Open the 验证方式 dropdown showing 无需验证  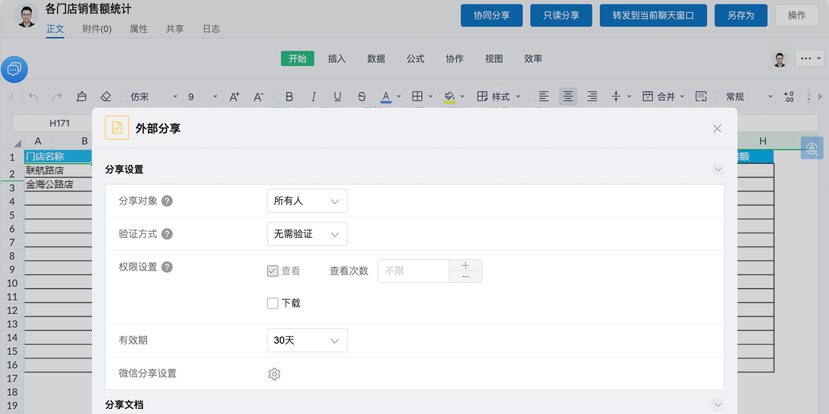307,234
